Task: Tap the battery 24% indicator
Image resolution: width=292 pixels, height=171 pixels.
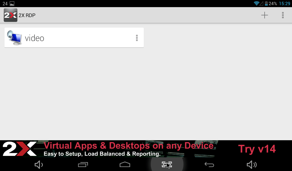Action: tap(271, 3)
